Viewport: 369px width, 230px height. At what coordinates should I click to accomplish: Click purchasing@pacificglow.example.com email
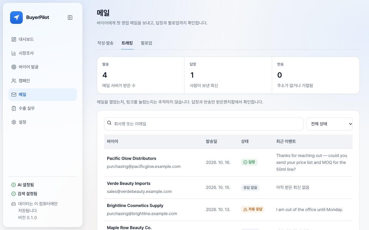click(144, 166)
